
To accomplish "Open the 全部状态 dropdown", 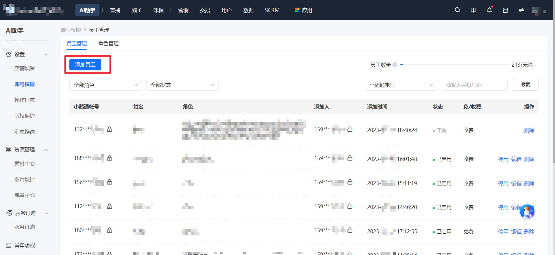I will [182, 85].
